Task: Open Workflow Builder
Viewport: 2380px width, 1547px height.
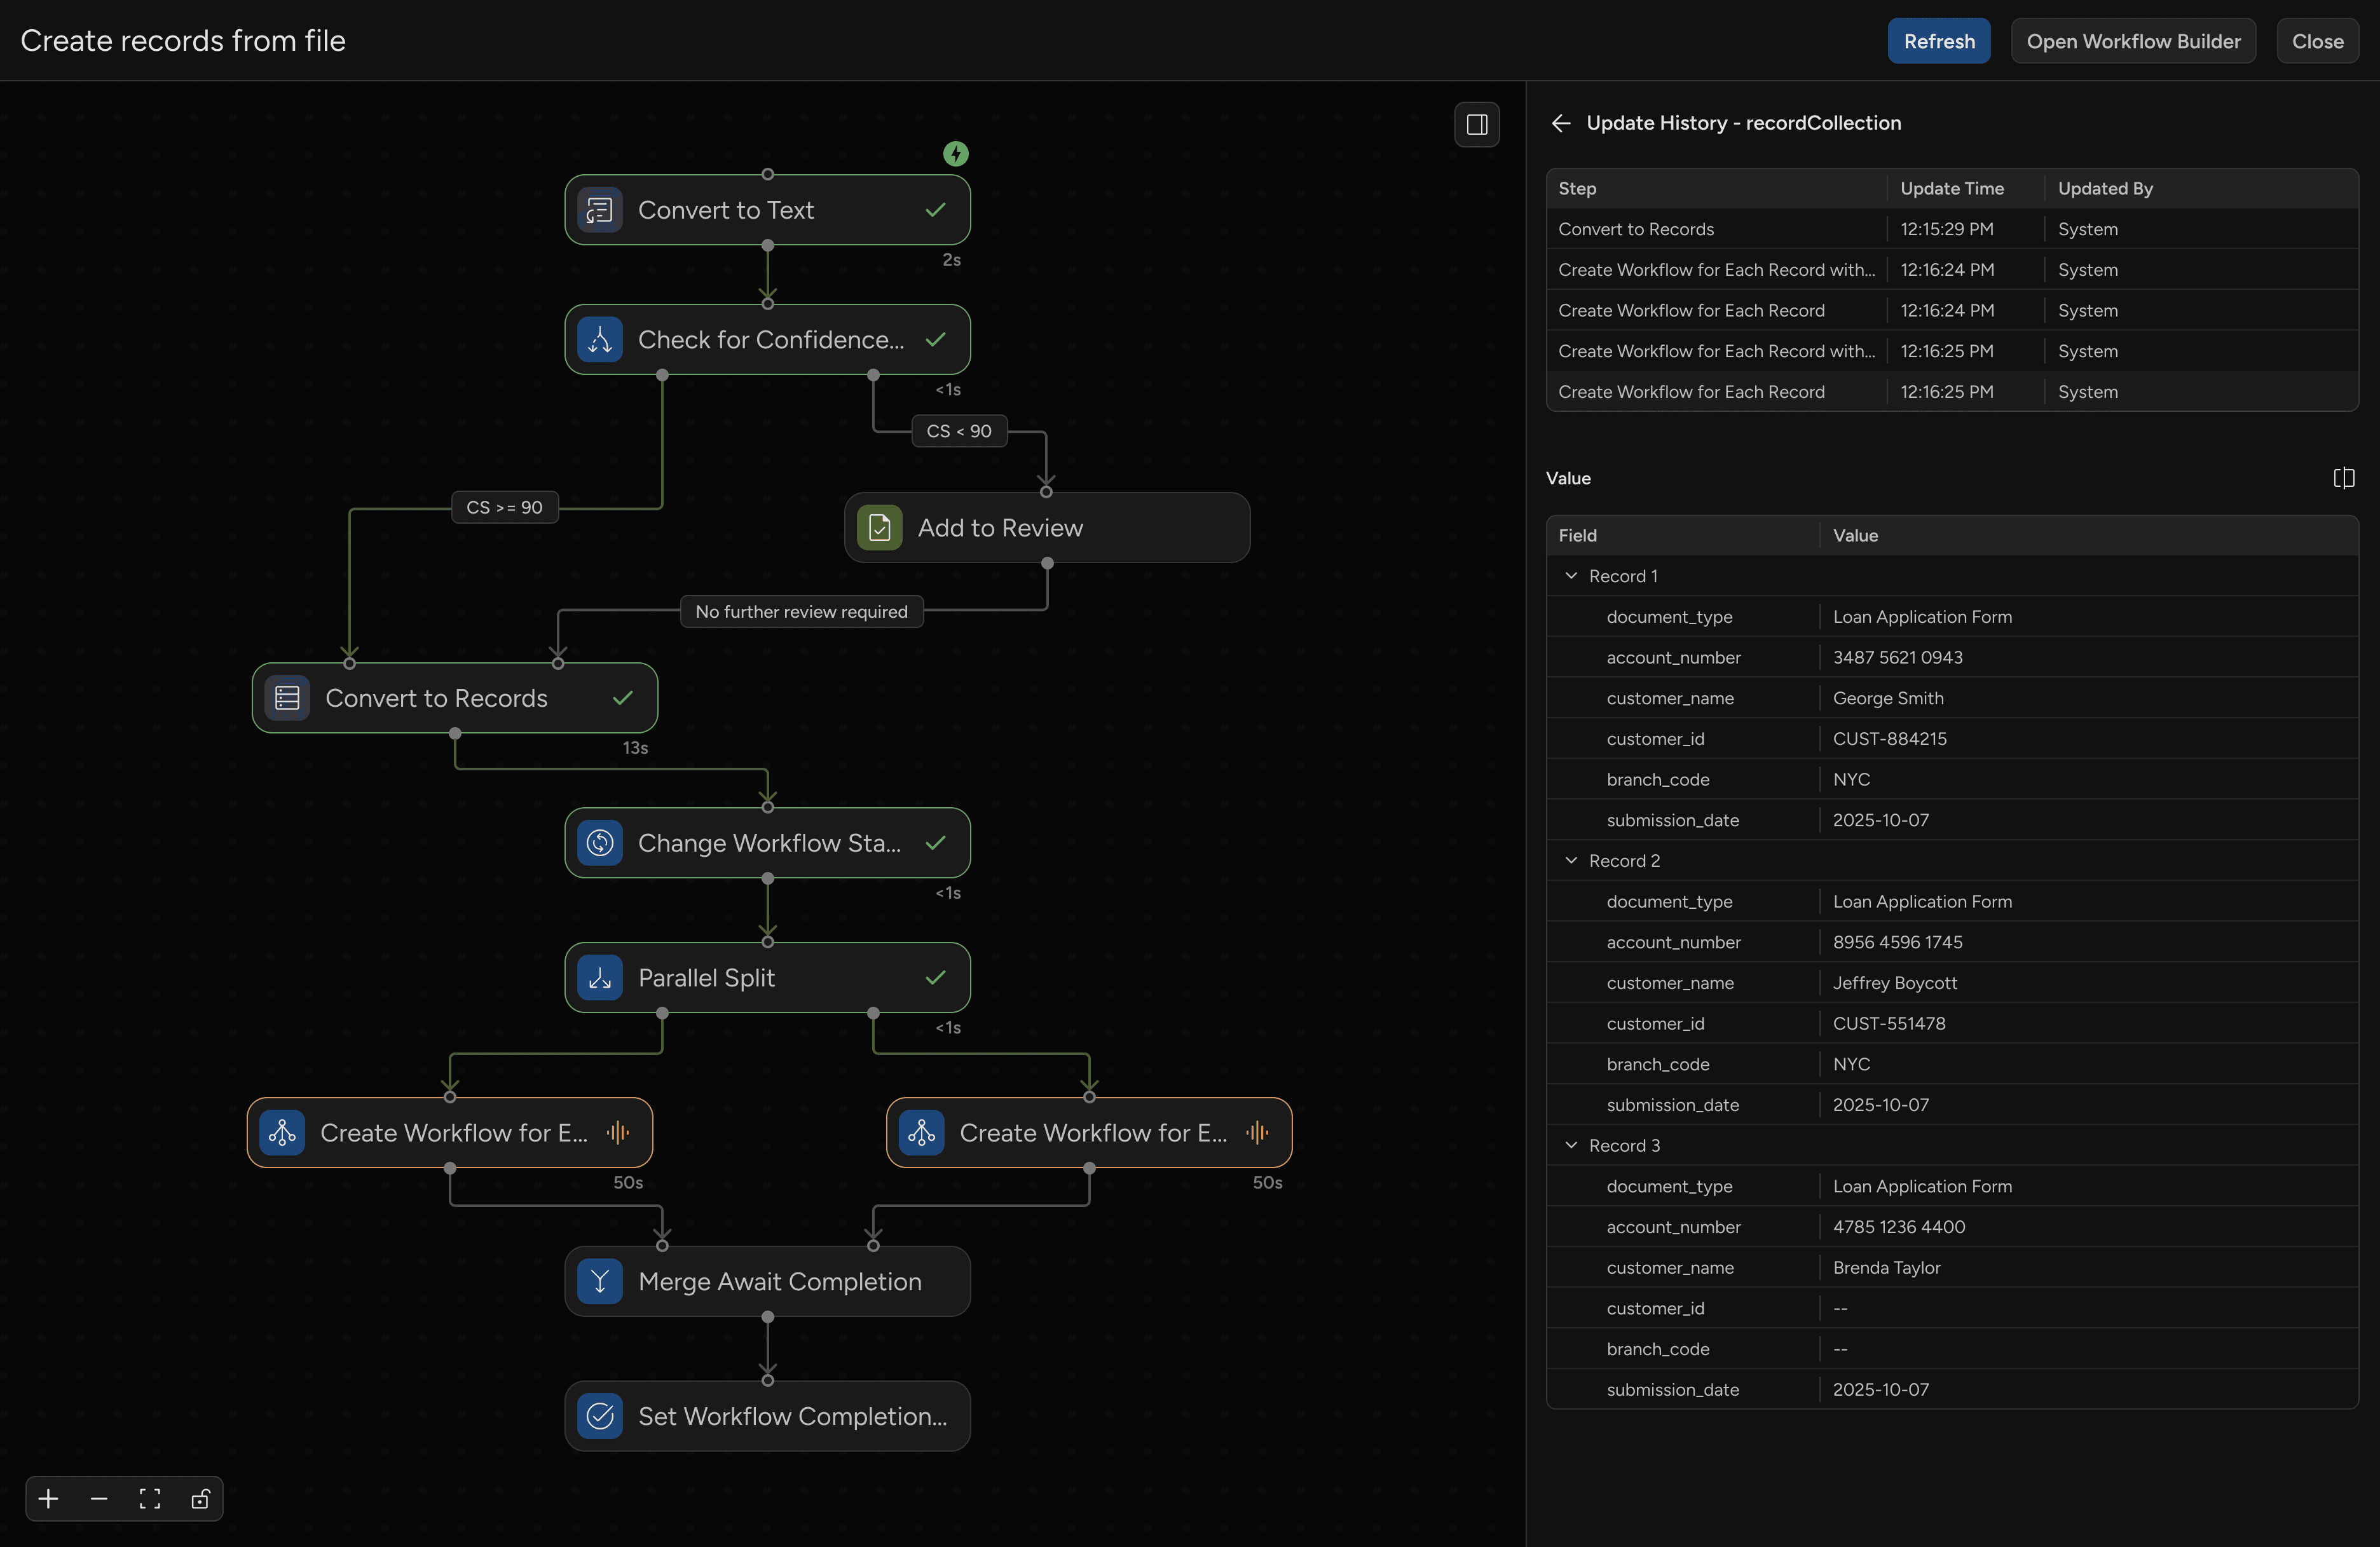Action: 2133,40
